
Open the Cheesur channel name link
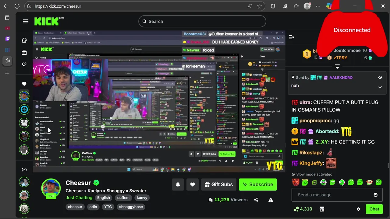pyautogui.click(x=78, y=183)
